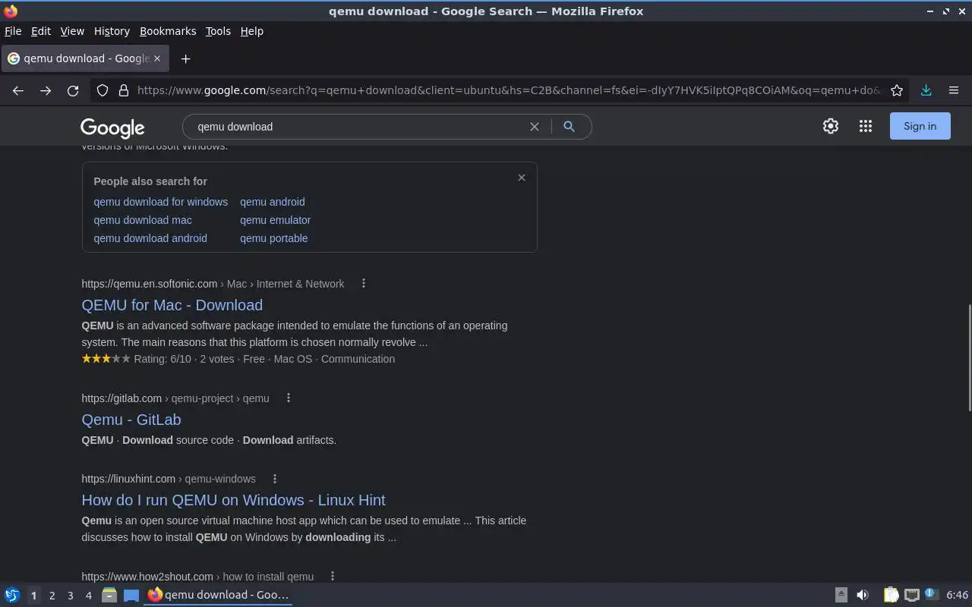
Task: Open the Firefox hamburger menu
Action: (x=954, y=90)
